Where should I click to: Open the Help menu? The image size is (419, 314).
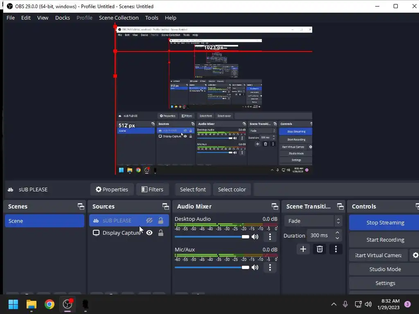point(171,18)
